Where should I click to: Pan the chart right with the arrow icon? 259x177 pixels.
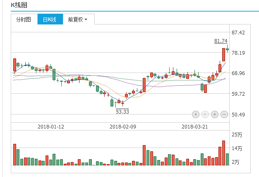tap(205, 114)
